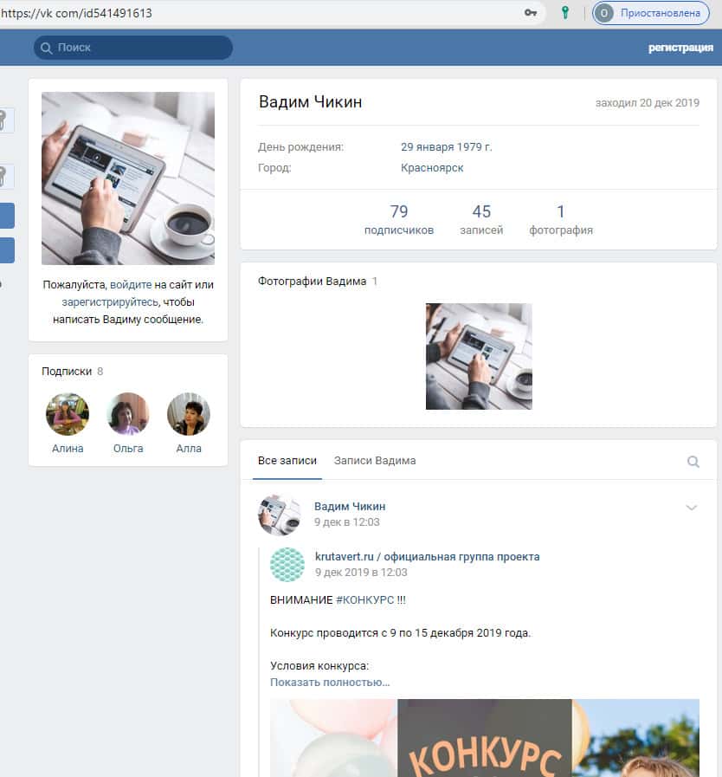Click the green keyhole extension icon
The height and width of the screenshot is (777, 722).
tap(564, 13)
